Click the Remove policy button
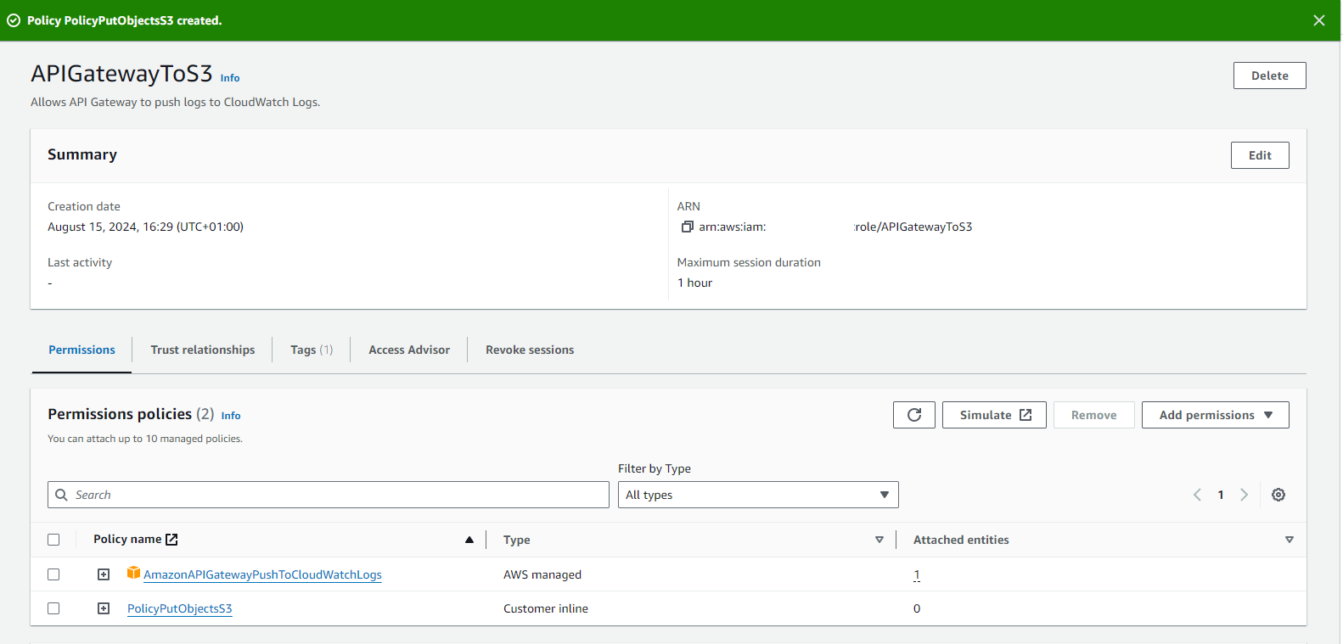This screenshot has height=644, width=1343. tap(1093, 415)
